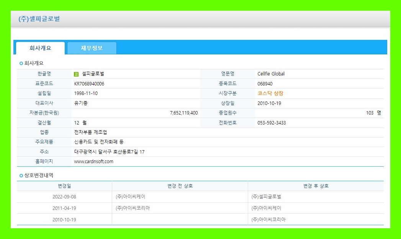Click (주)아이씨케이 in the 2011-04-19 row

coord(266,208)
